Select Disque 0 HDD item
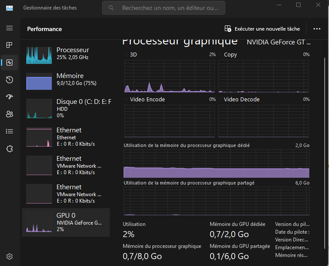329x266 pixels. click(66, 108)
